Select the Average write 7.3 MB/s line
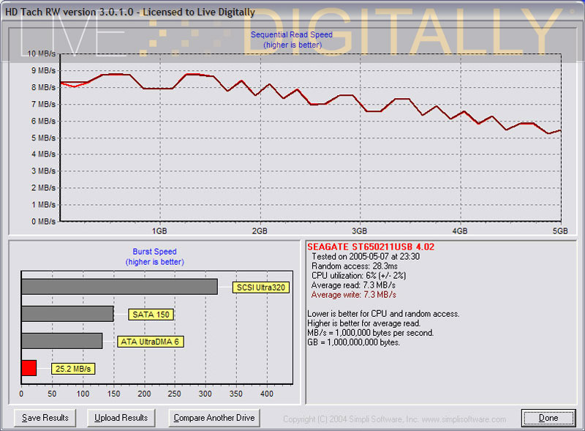This screenshot has height=431, width=585. [x=354, y=295]
